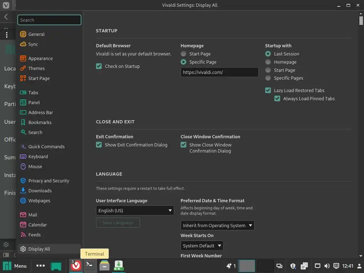
Task: Click the Display All gear icon
Action: [23, 249]
